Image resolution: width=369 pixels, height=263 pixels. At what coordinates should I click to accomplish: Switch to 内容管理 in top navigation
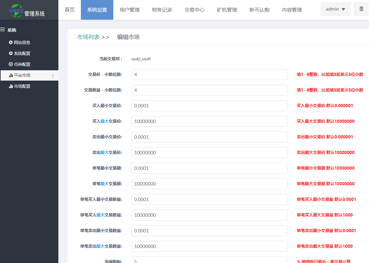292,10
